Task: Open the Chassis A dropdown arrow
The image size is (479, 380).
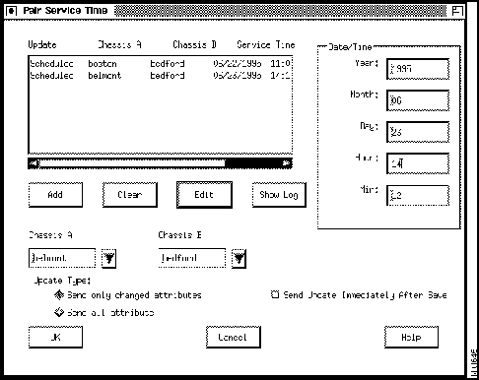Action: [x=108, y=259]
